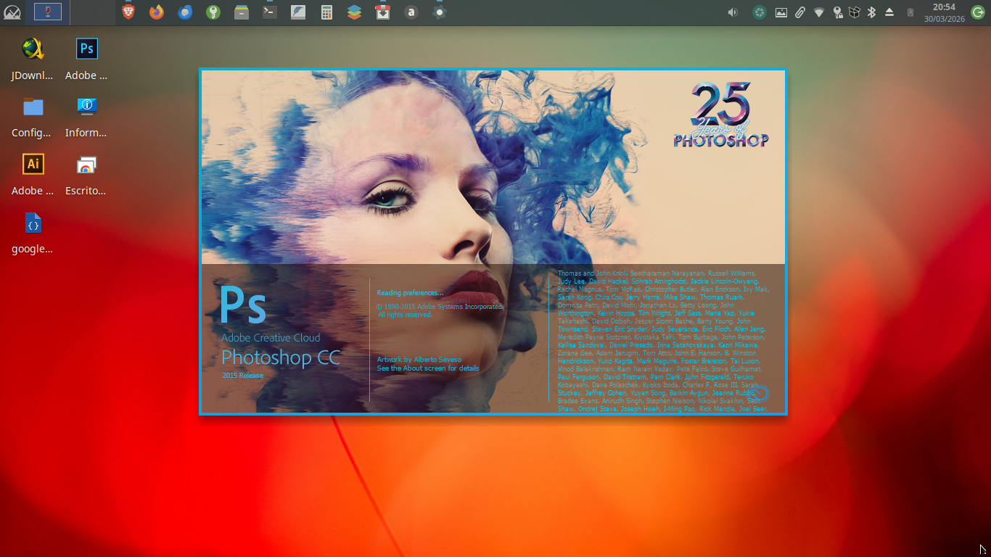Open the calculator from the panel
This screenshot has width=991, height=557.
326,12
